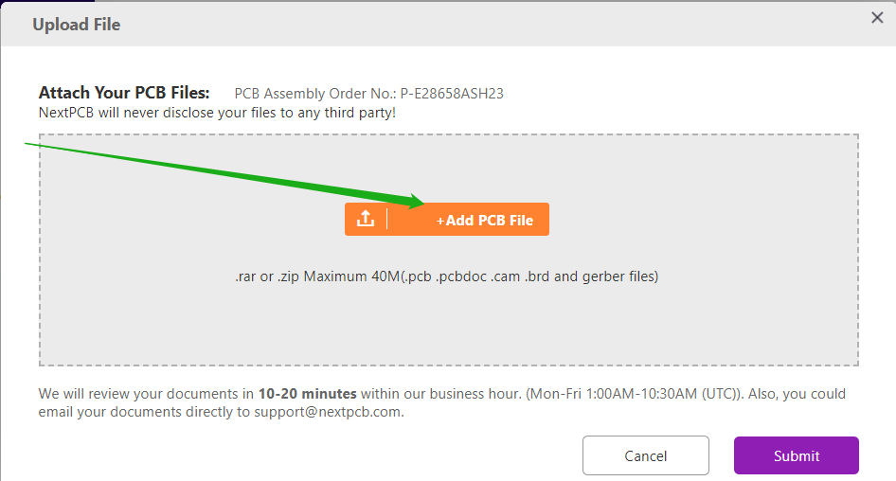This screenshot has width=896, height=481.
Task: Click the PCB Assembly Order No. label
Action: point(315,93)
